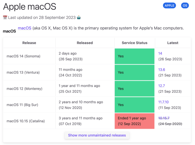Follow the macOS hyperlink in the description

[25, 28]
